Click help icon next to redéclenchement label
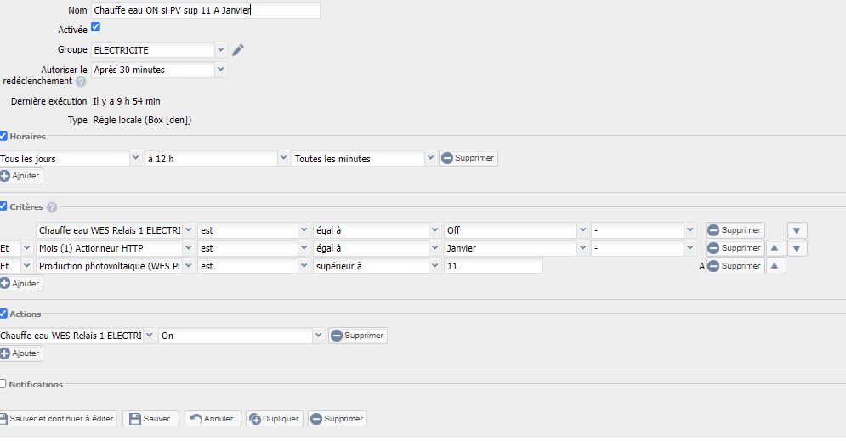The width and height of the screenshot is (846, 441). pyautogui.click(x=81, y=82)
